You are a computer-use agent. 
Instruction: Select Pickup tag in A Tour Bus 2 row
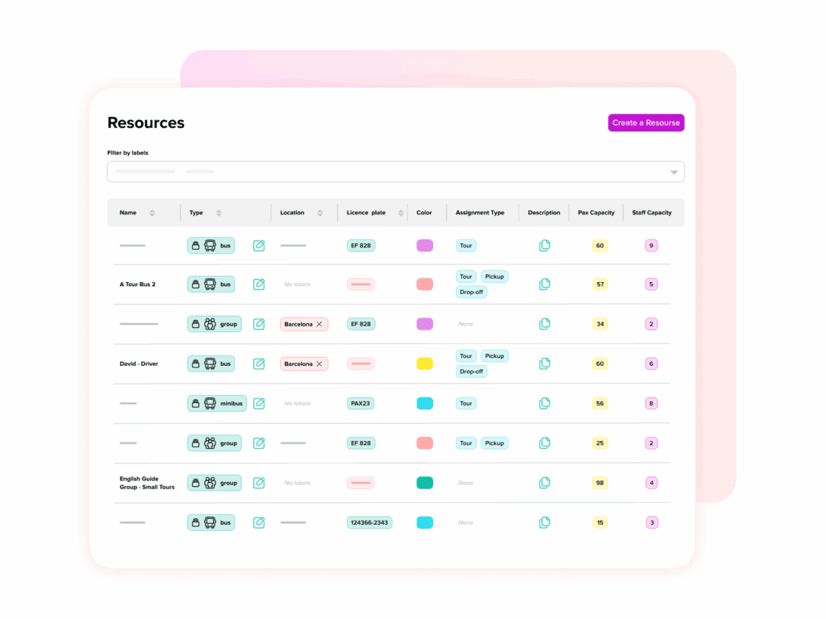(x=494, y=276)
